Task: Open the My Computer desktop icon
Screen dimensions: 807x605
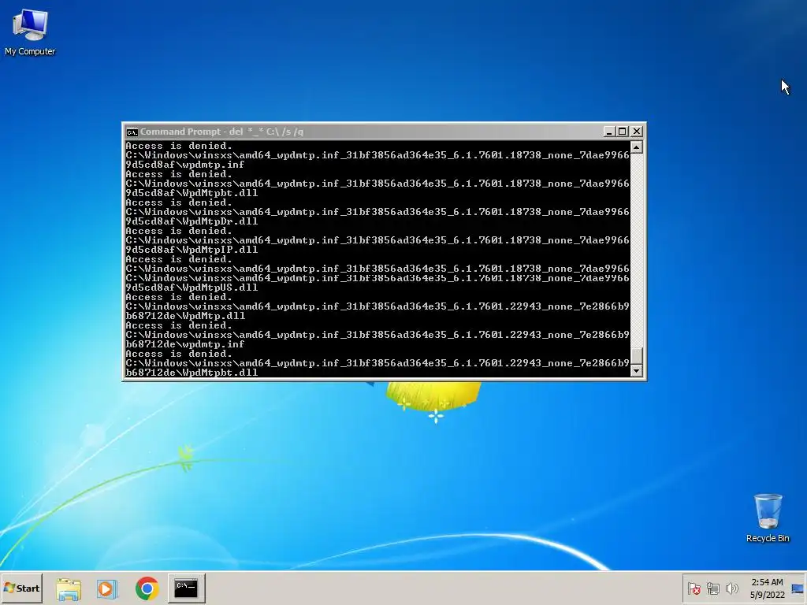Action: (30, 32)
